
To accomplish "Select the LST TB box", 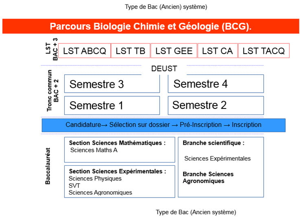I will coord(131,51).
